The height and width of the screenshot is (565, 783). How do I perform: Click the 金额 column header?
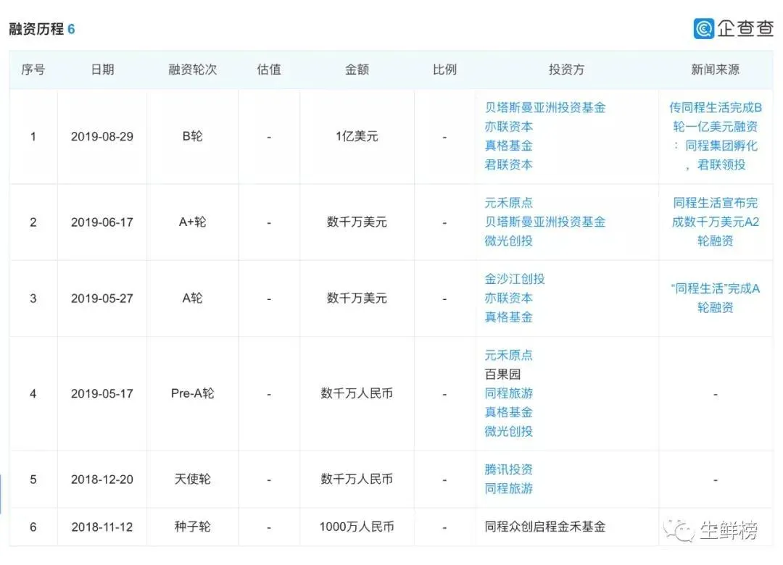tap(357, 70)
